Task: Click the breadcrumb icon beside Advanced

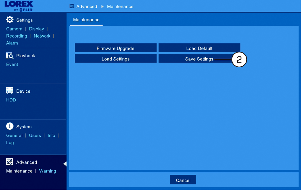Action: (72, 6)
